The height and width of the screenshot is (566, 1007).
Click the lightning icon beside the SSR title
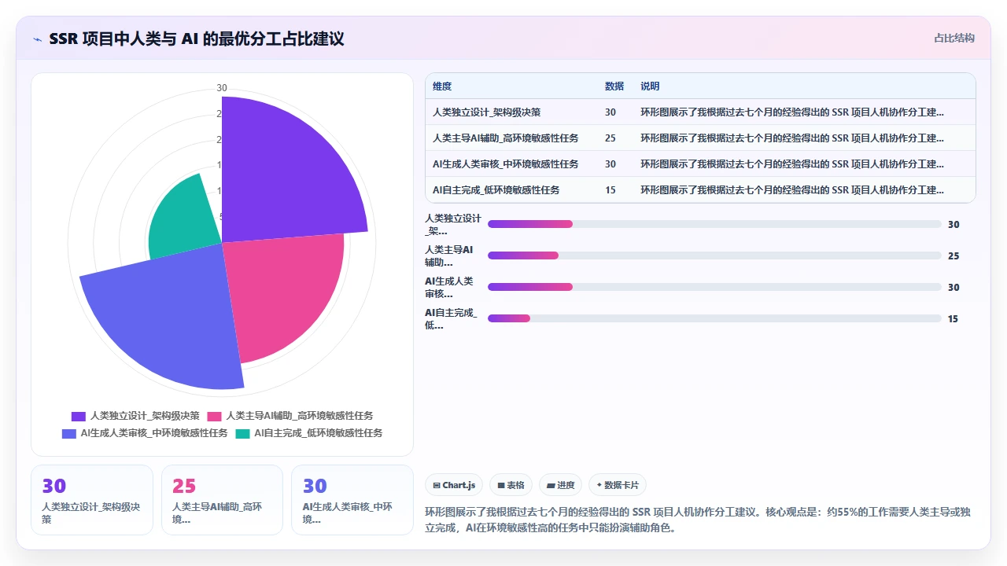pos(37,39)
